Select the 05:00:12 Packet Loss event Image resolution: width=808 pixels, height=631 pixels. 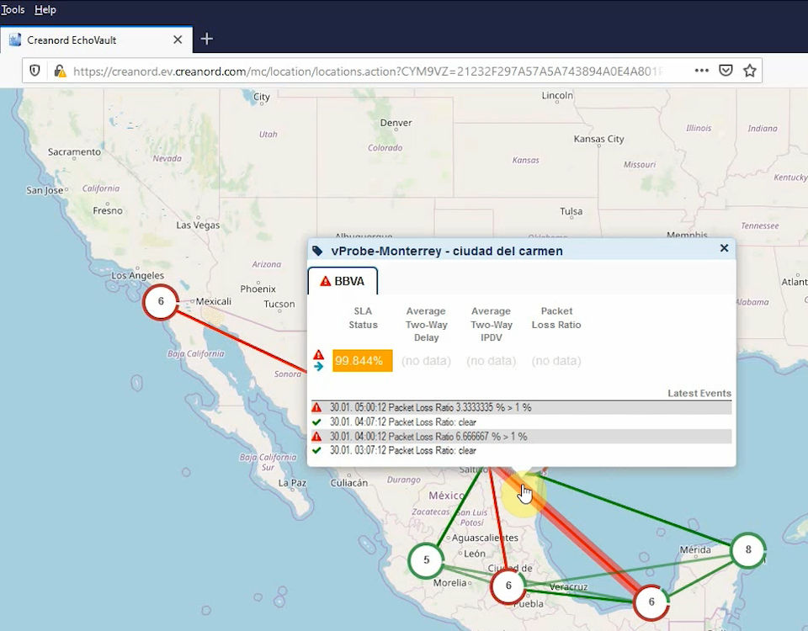click(x=521, y=407)
